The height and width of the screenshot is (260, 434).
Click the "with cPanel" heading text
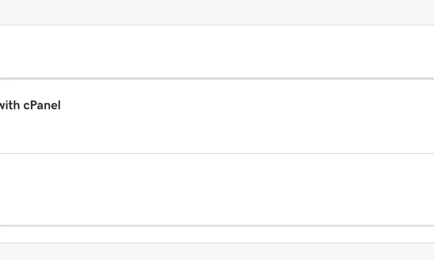point(30,106)
